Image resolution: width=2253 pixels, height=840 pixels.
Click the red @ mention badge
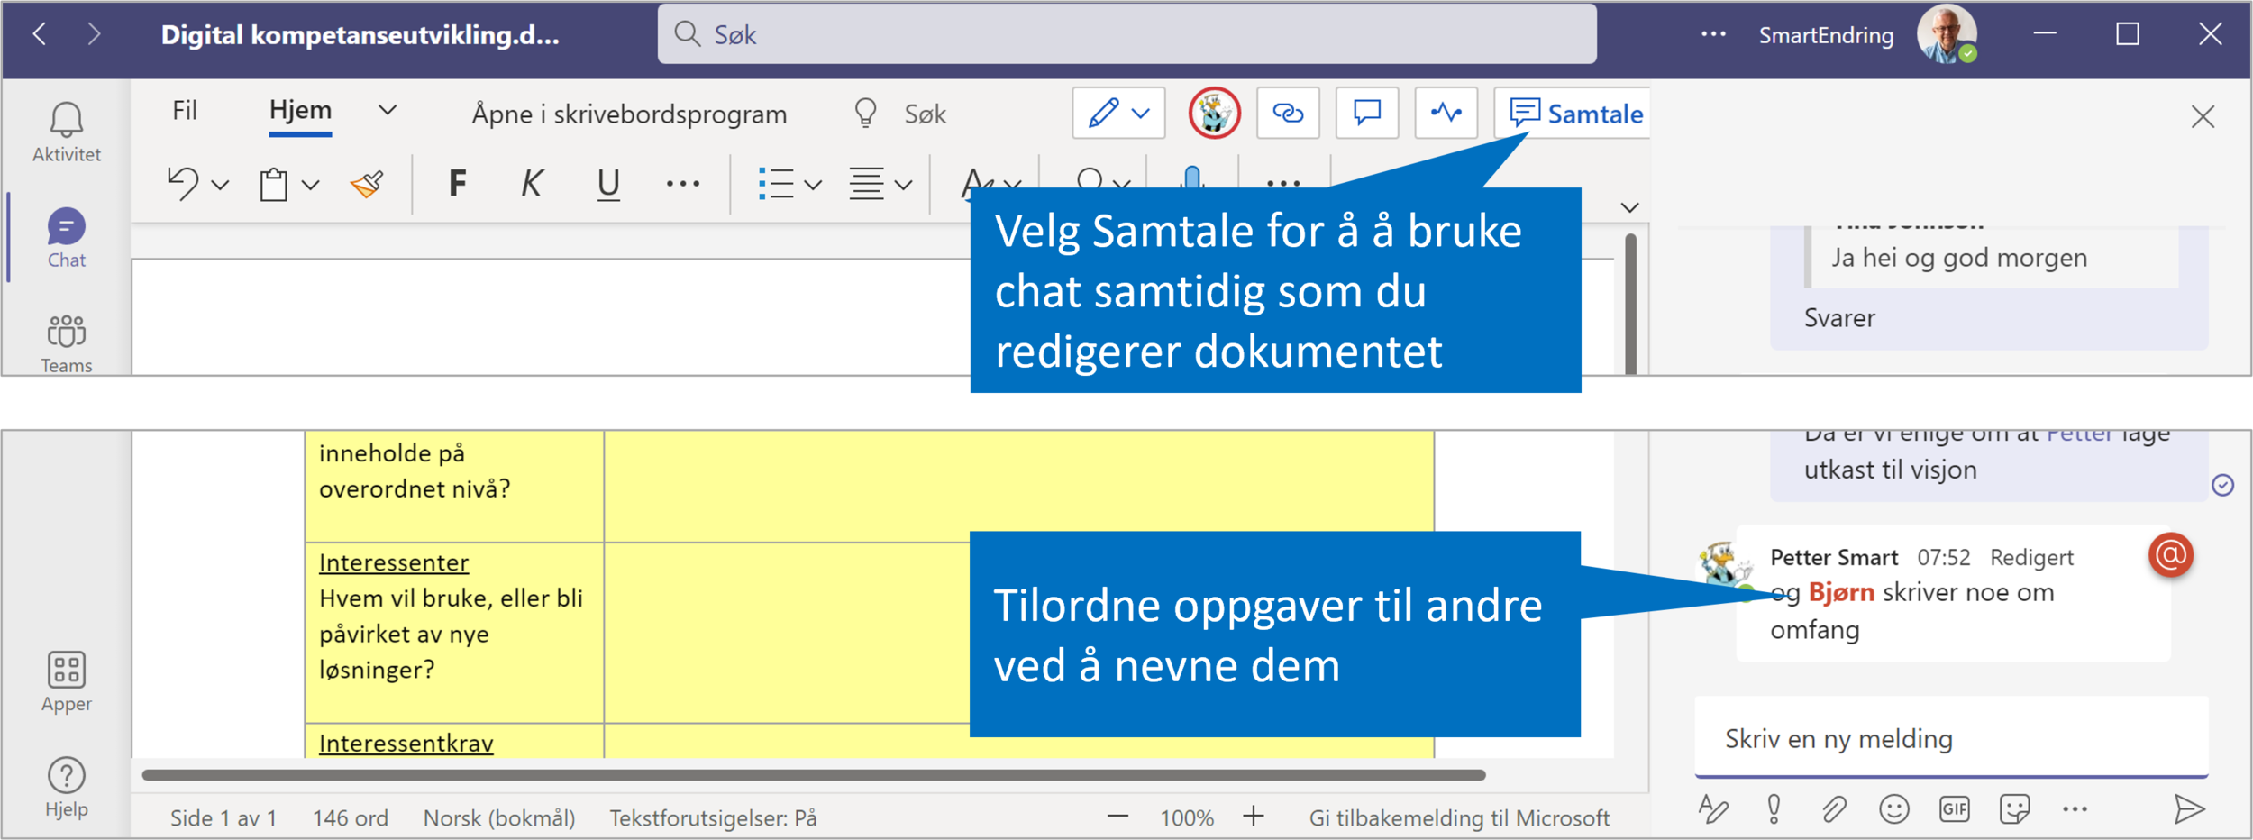tap(2171, 555)
